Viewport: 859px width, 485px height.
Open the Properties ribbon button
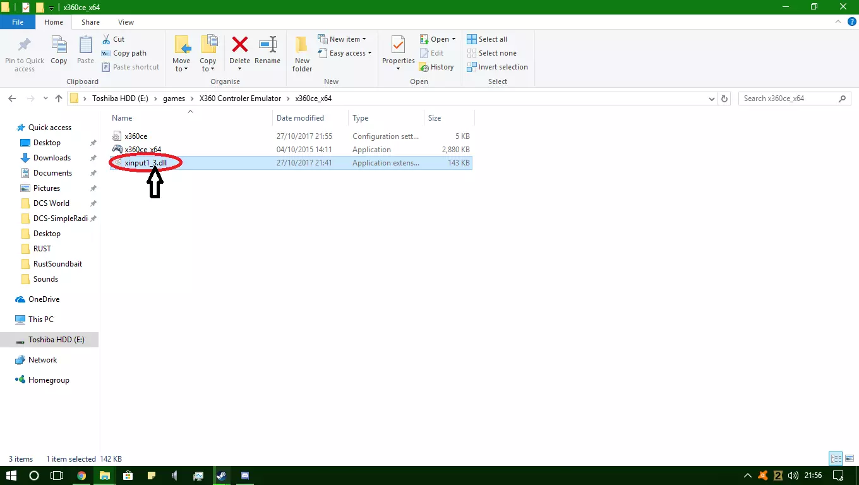(x=398, y=54)
